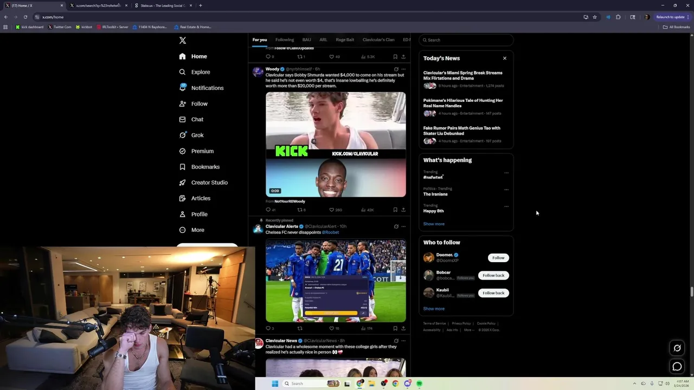This screenshot has height=390, width=694.
Task: Open more options for #nsfwtwt trend
Action: tap(506, 173)
